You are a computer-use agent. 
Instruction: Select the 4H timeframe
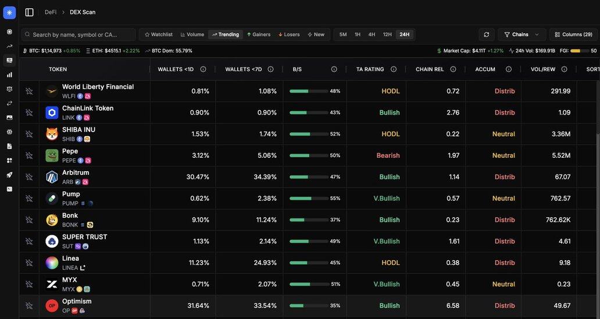point(372,34)
